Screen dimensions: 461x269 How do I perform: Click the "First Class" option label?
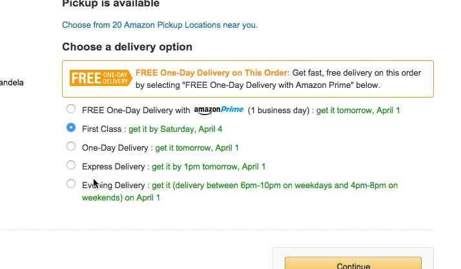click(102, 129)
